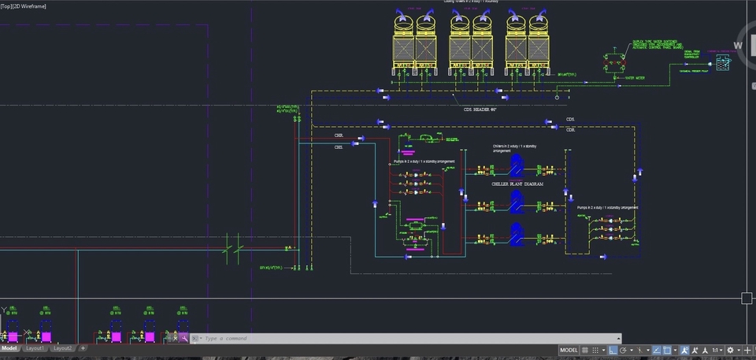
Task: Click the MODEL space button
Action: coord(569,350)
